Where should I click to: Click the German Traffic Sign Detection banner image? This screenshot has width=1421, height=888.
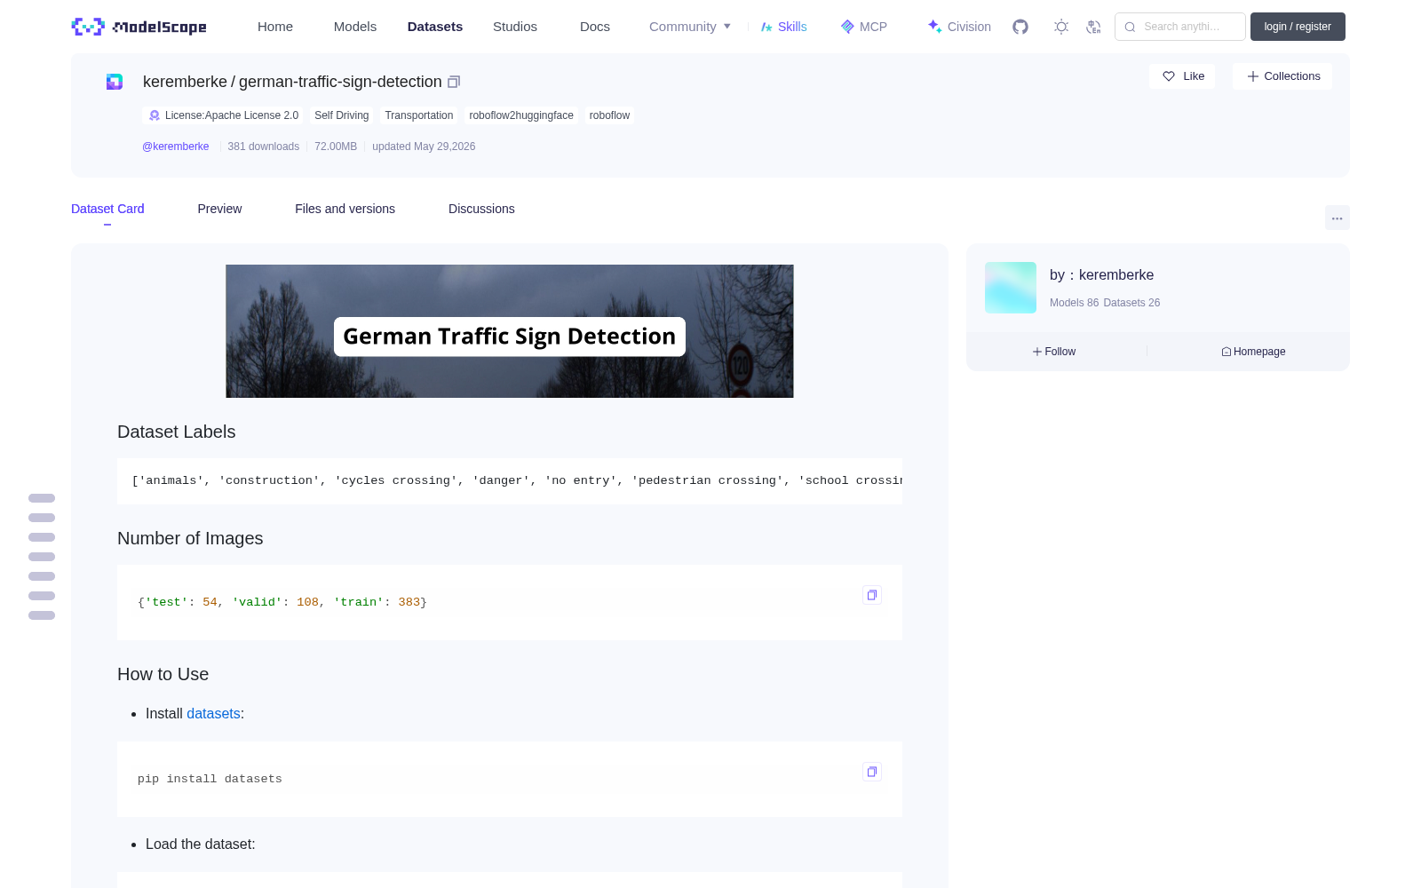coord(510,331)
